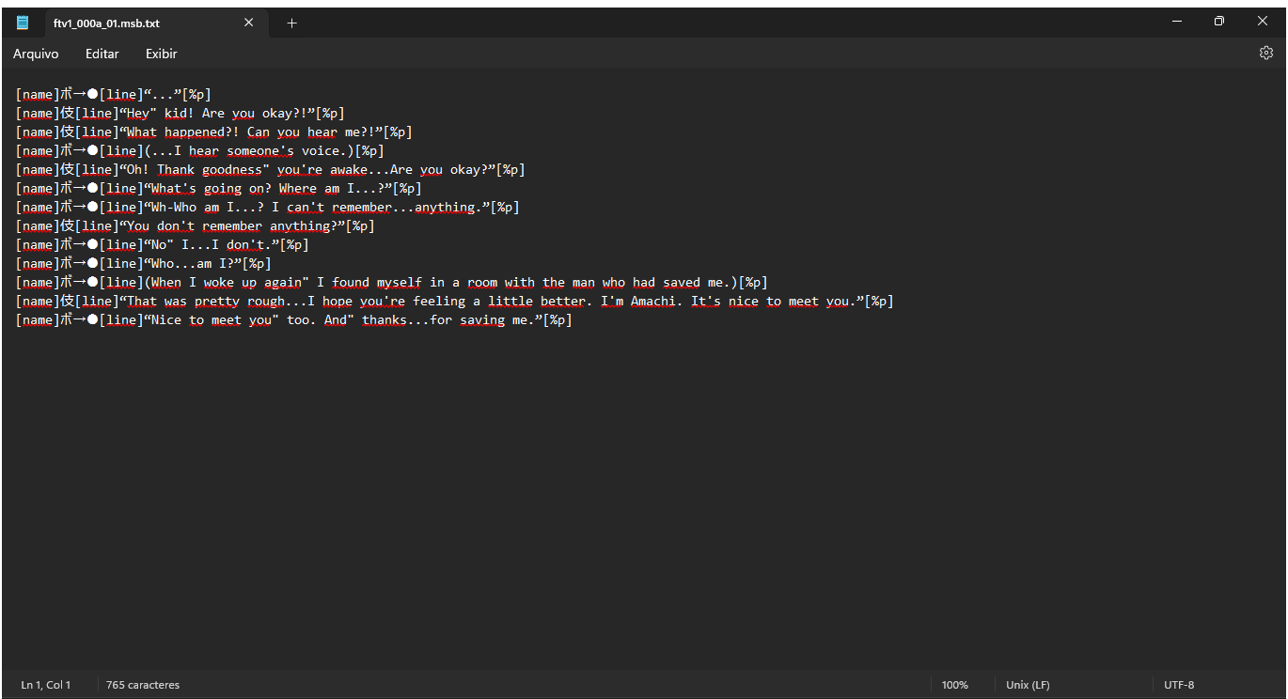
Task: Change the Unix (LF) line ending setting
Action: (1029, 685)
